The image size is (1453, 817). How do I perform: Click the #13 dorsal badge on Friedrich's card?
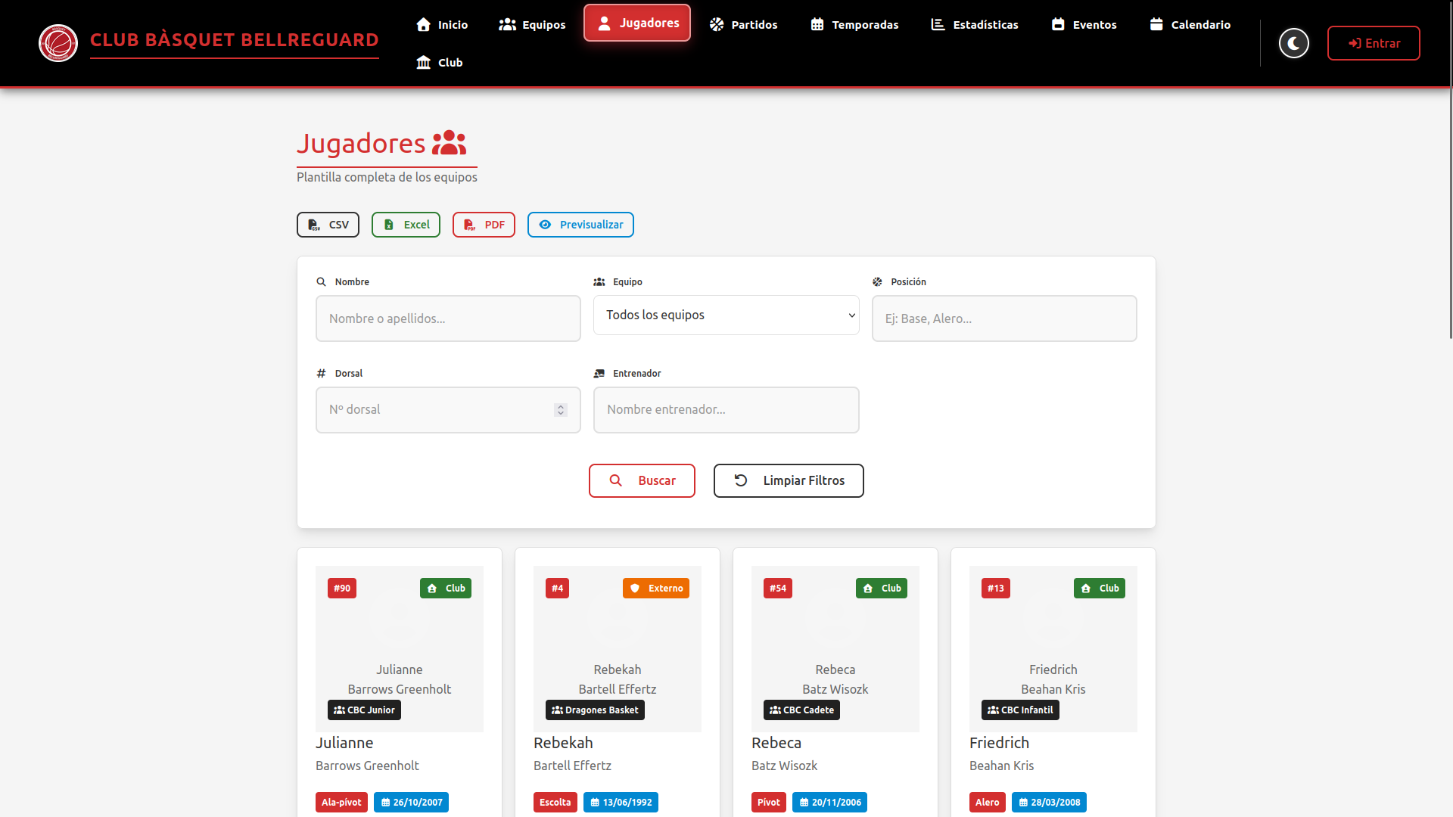click(996, 589)
